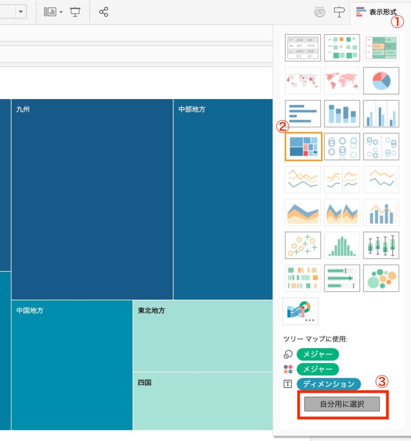Pick the horizontal bar chart icon
Viewport: 411px width, 441px height.
(x=303, y=114)
